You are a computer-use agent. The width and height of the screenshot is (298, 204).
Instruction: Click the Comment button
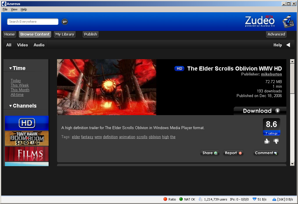(x=266, y=153)
